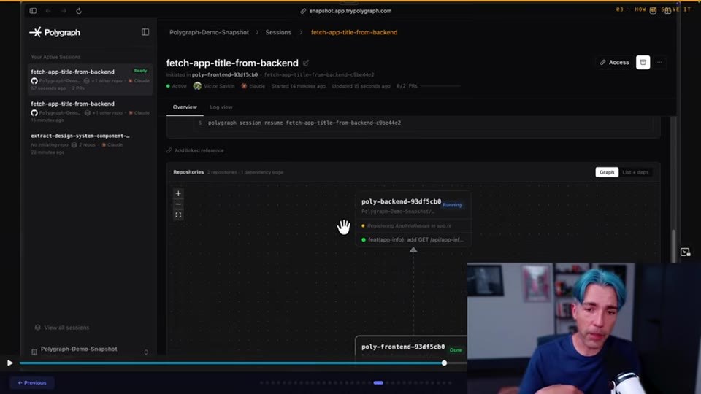Open the poly-frontend-93df5cb0 node card
701x394 pixels.
click(411, 347)
